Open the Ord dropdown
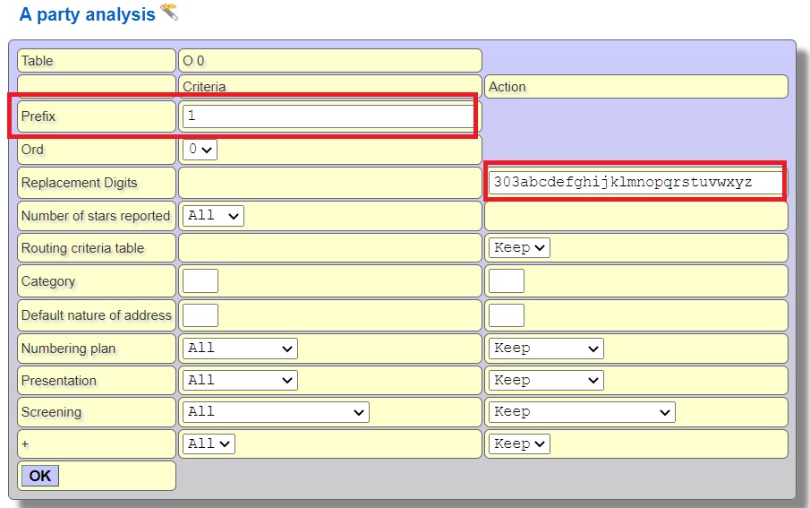This screenshot has height=508, width=810. (x=200, y=150)
